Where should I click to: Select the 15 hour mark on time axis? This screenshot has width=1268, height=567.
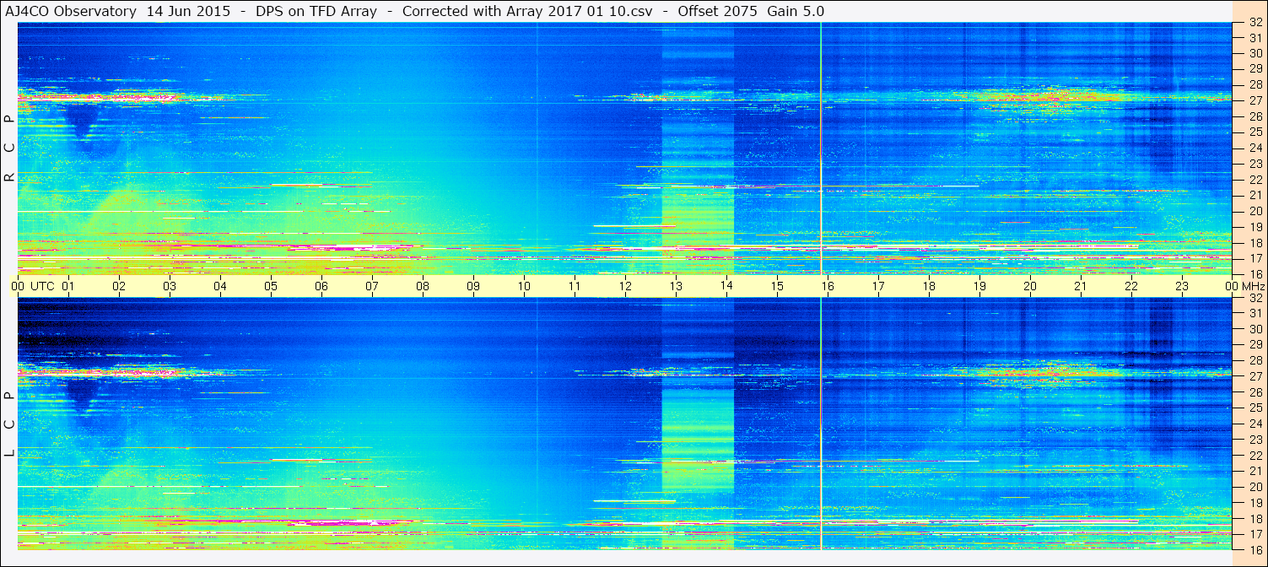pyautogui.click(x=777, y=286)
